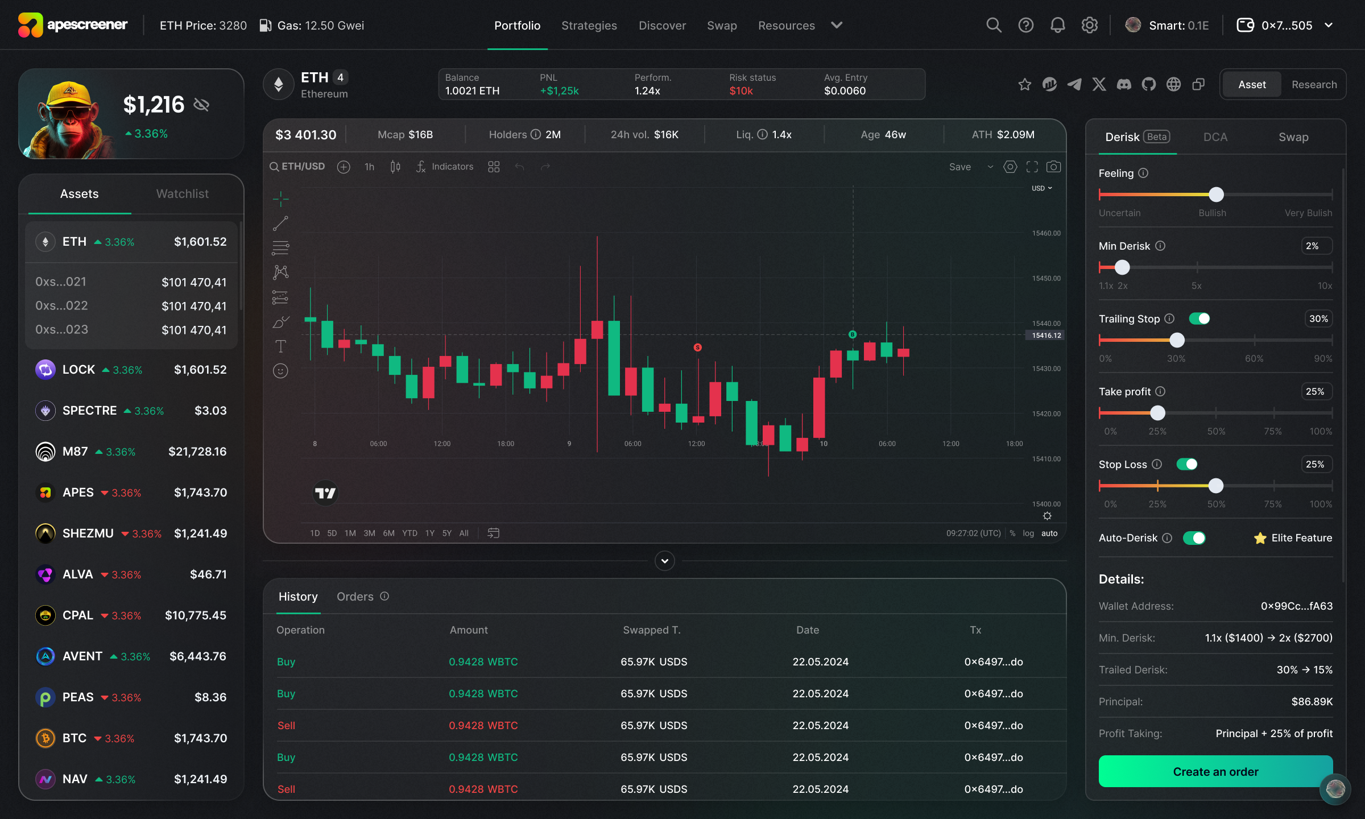
Task: Turn off the Stop Loss toggle
Action: point(1187,464)
